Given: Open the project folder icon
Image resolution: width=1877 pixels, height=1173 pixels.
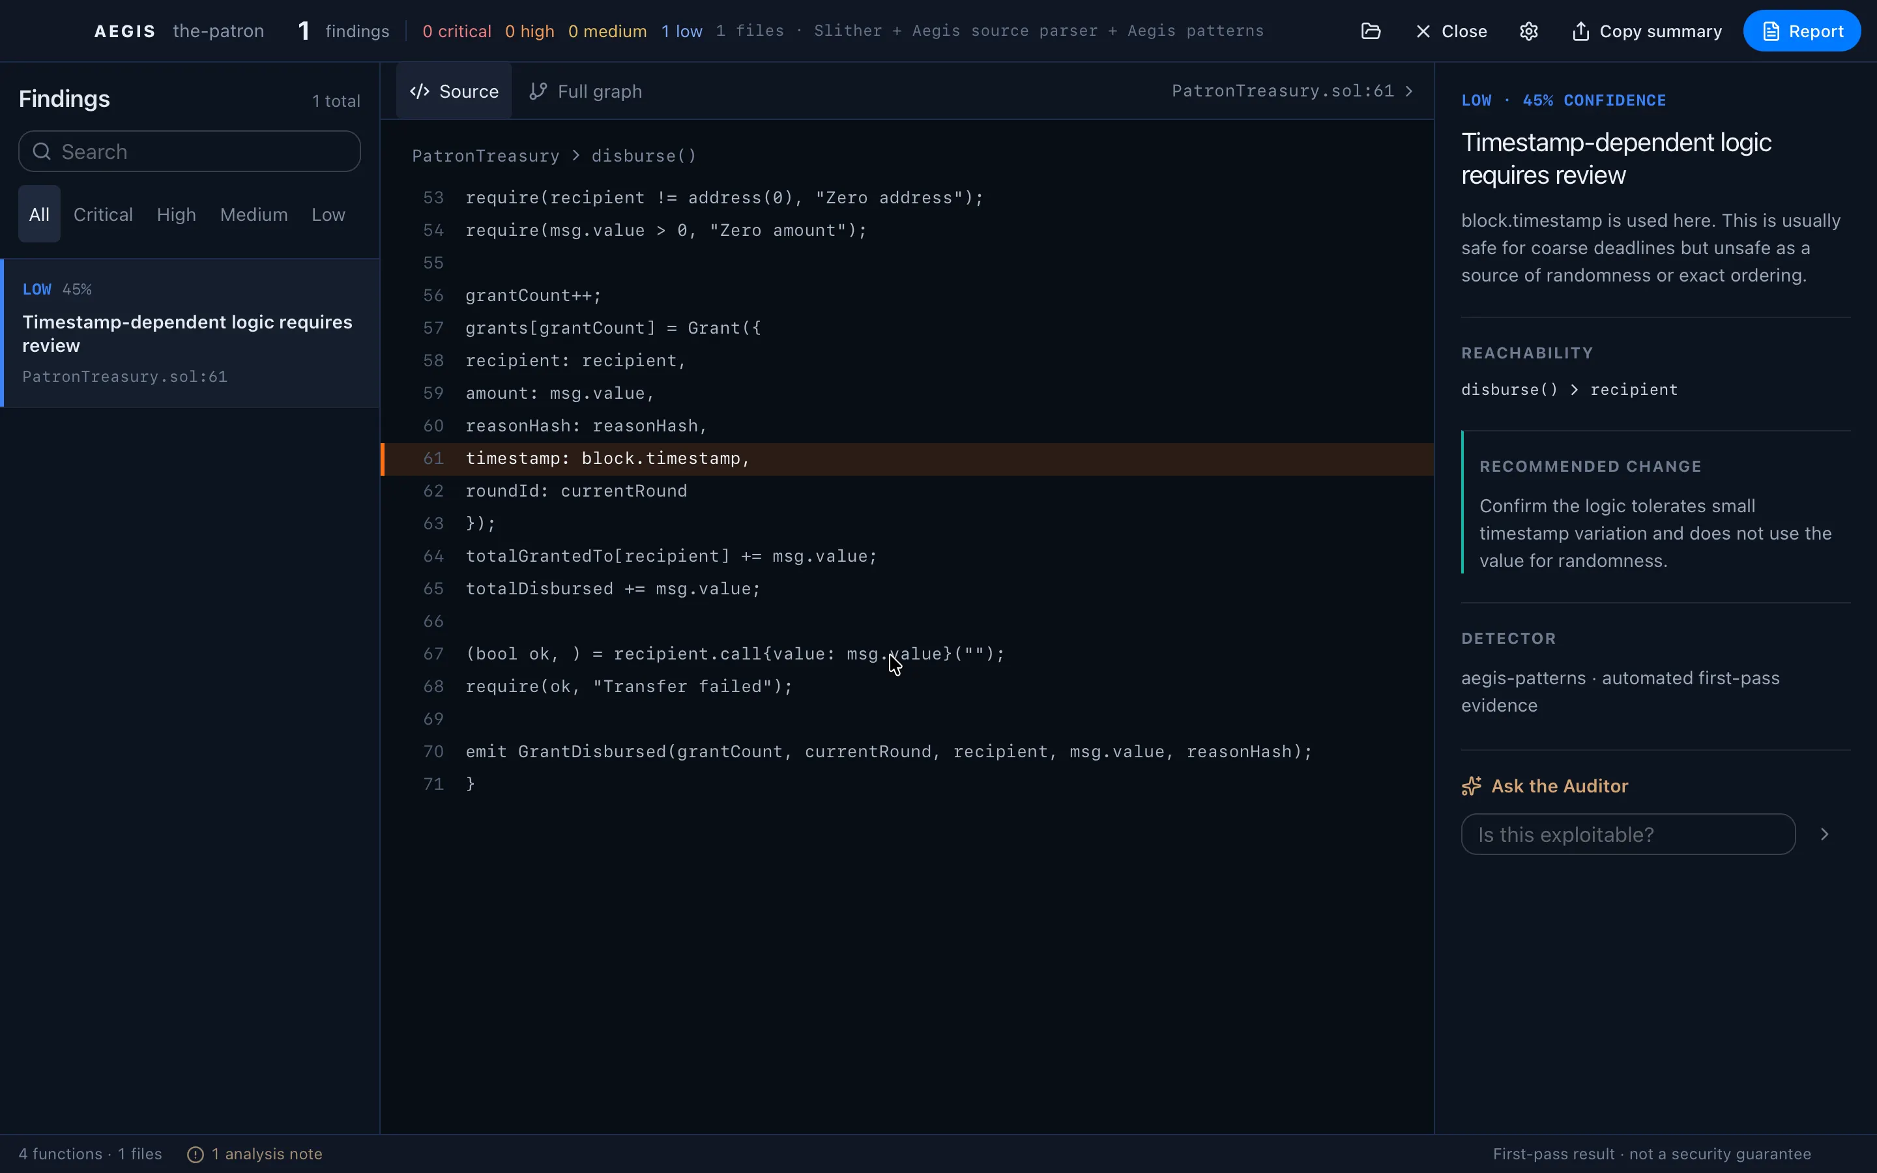Looking at the screenshot, I should [x=1371, y=31].
